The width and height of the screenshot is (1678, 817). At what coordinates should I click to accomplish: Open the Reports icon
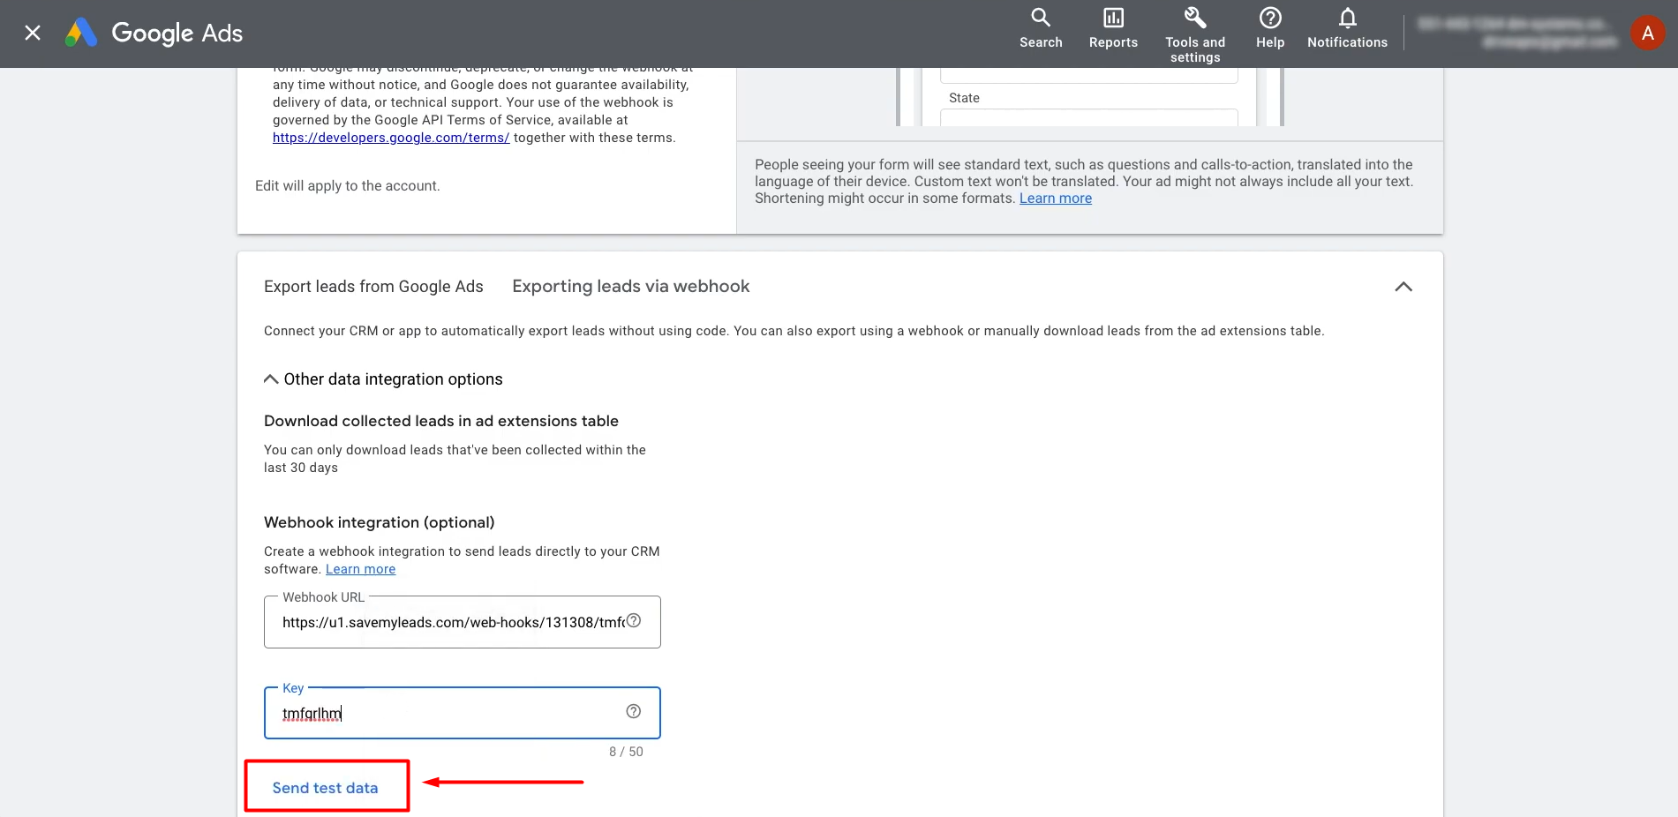click(1113, 18)
